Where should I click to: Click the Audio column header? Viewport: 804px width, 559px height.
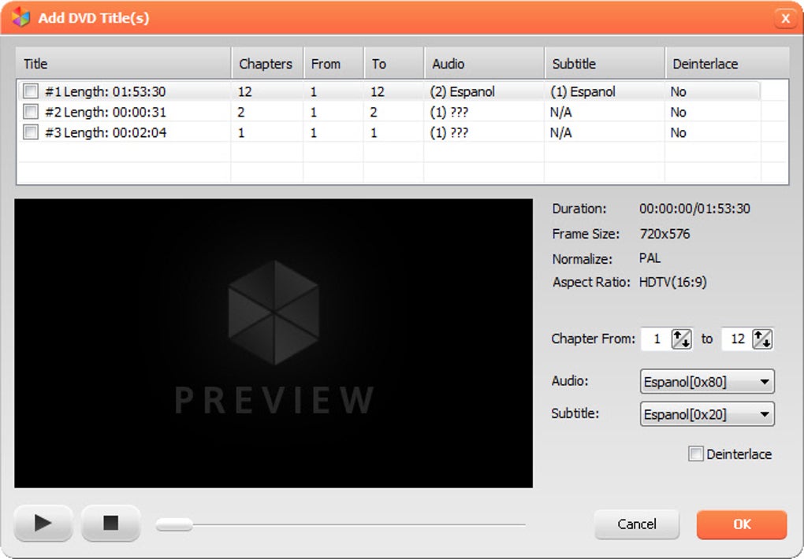click(x=485, y=64)
